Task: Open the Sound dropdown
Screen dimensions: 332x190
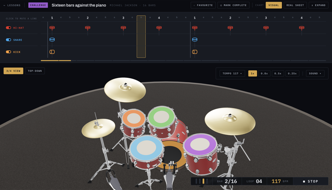Action: click(315, 73)
